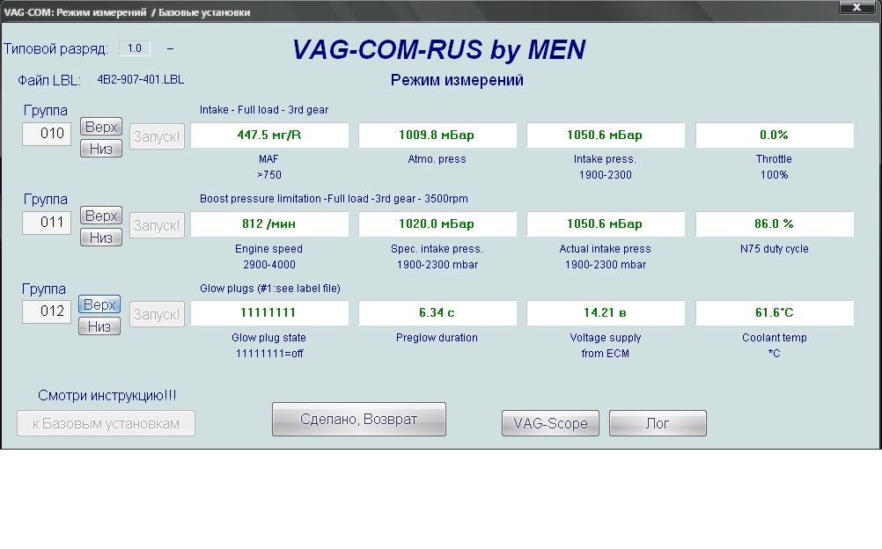Viewport: 882px width, 549px height.
Task: Increase group 011 with its Верх button
Action: pyautogui.click(x=100, y=216)
